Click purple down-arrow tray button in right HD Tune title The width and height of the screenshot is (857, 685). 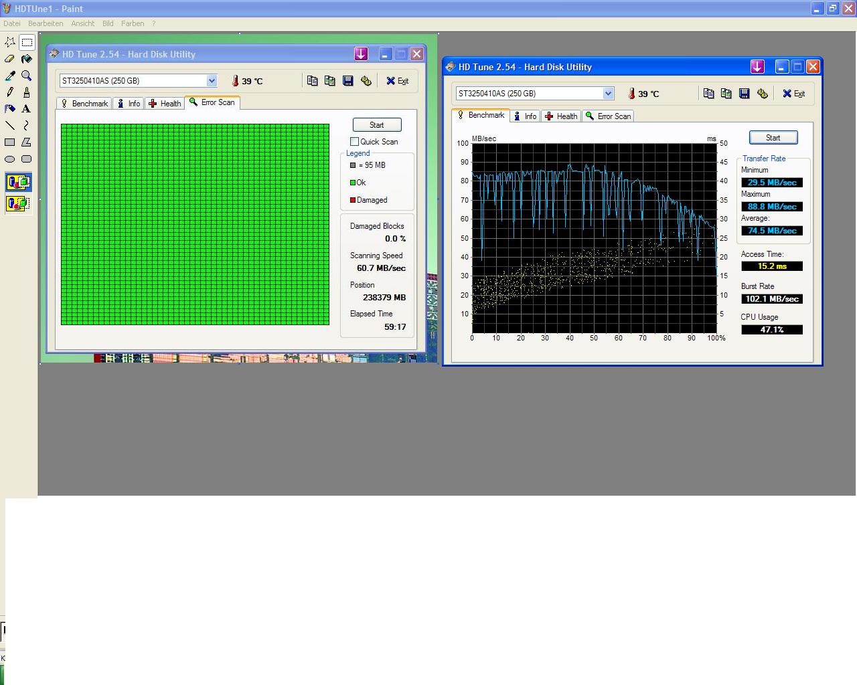point(757,67)
